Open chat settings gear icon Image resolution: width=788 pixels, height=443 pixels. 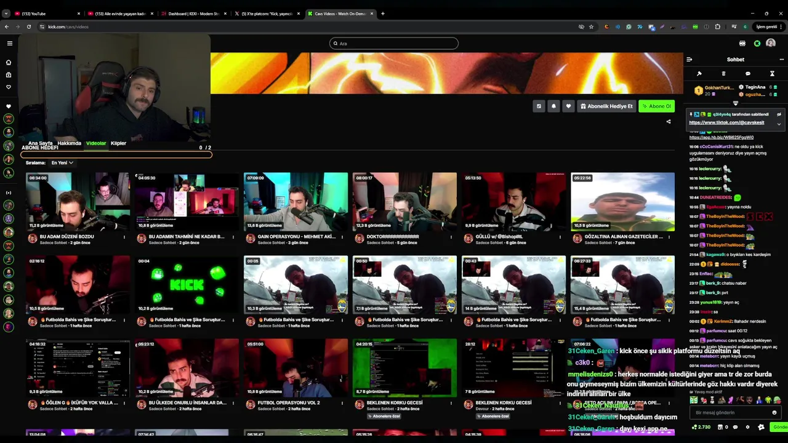(747, 427)
